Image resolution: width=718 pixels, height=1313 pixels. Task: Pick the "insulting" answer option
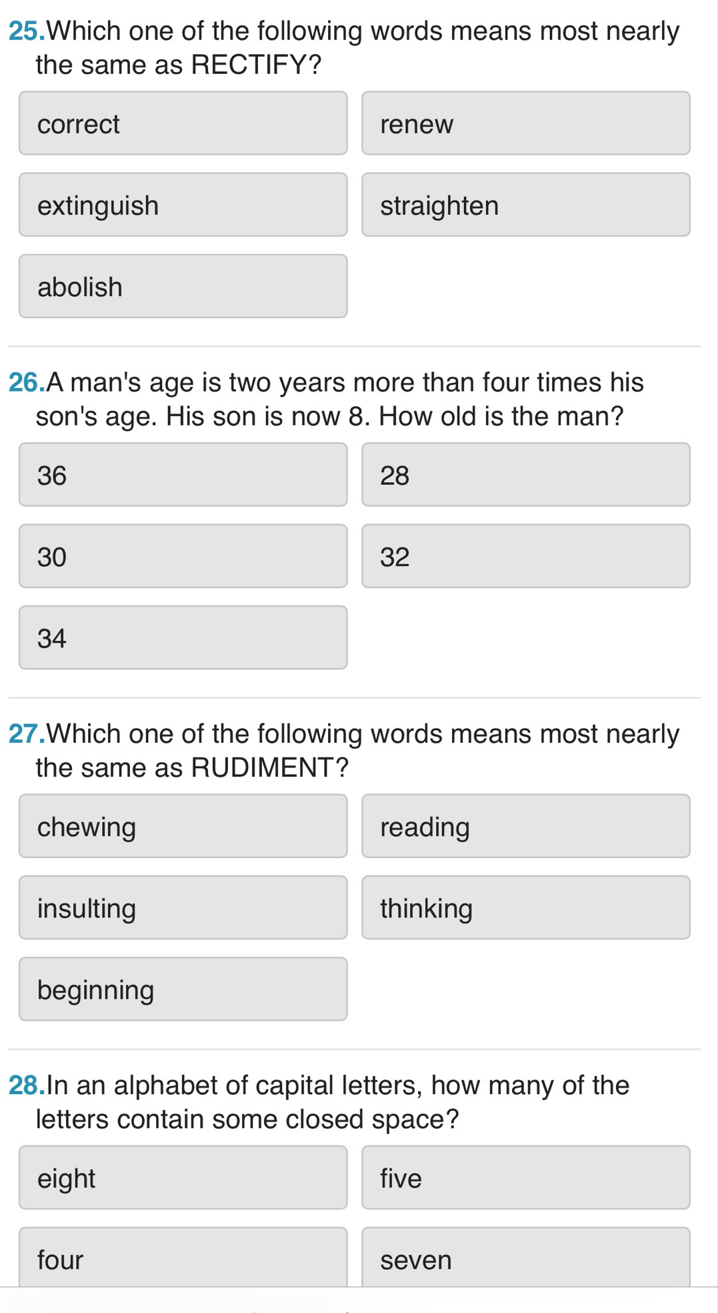(183, 907)
